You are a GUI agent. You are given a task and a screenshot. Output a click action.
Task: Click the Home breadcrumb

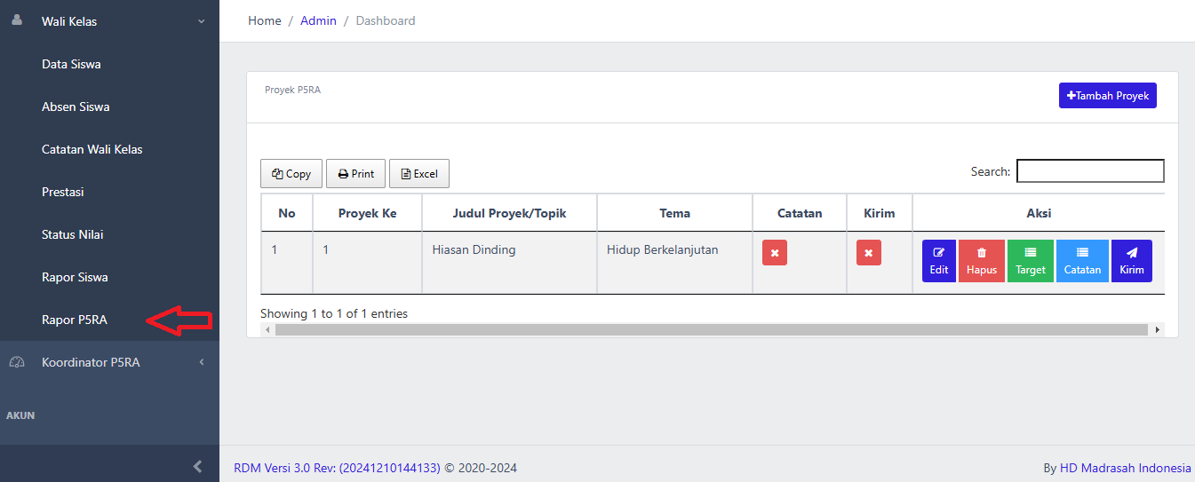tap(265, 20)
